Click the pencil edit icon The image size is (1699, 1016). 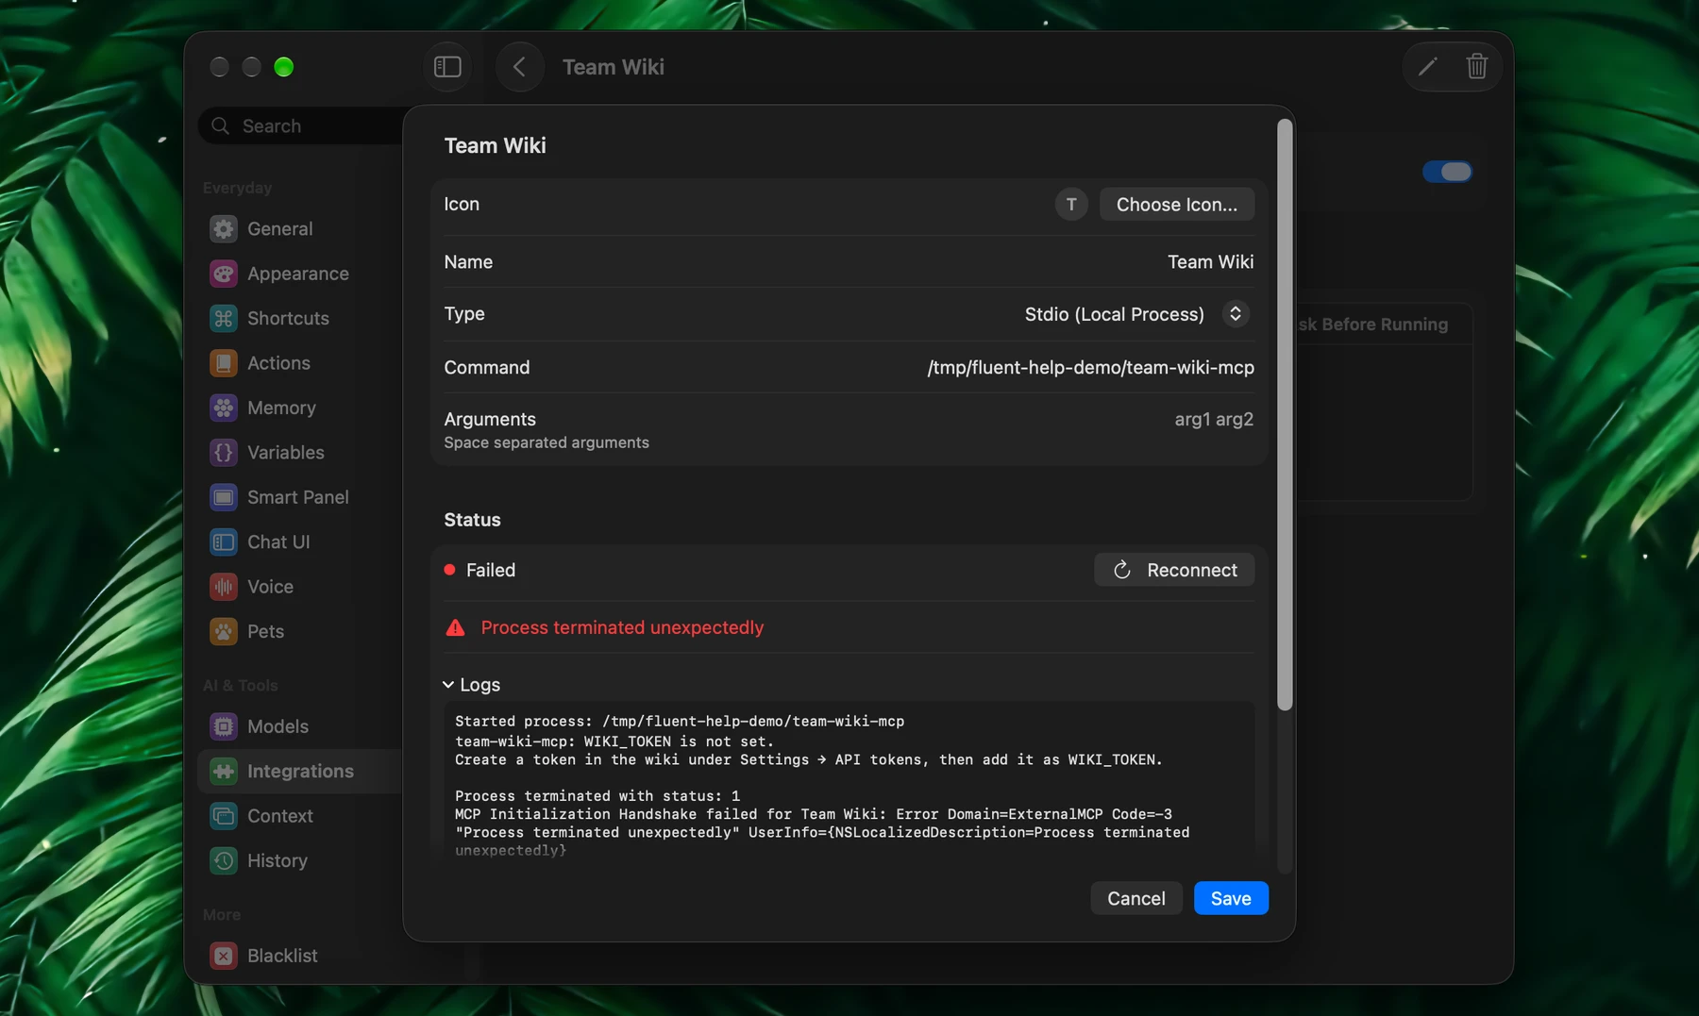pos(1427,66)
